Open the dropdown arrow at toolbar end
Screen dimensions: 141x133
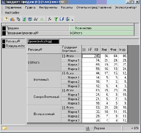72,20
